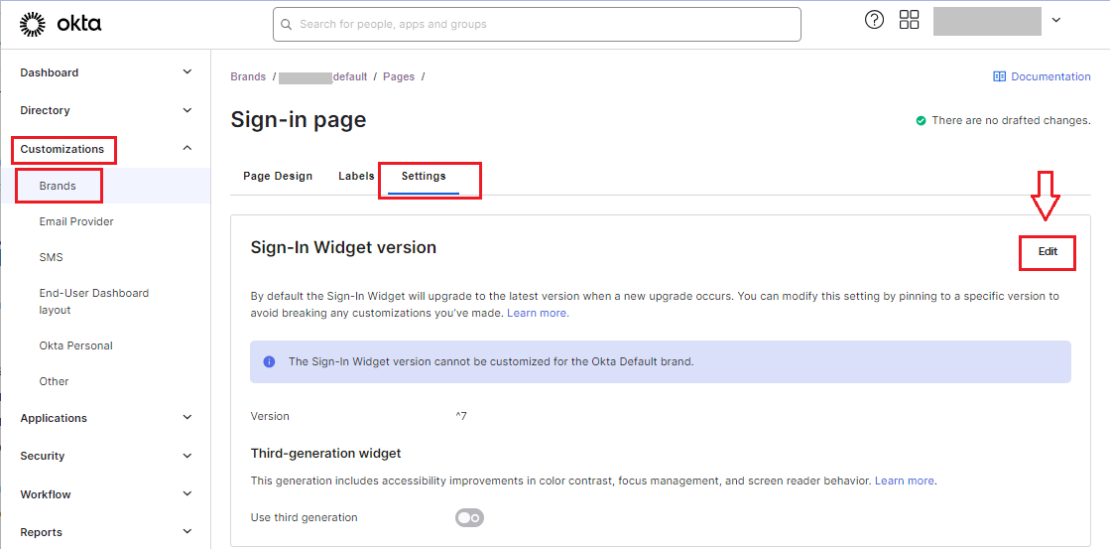
Task: Click "There are no drafted changes." text
Action: tap(1011, 121)
